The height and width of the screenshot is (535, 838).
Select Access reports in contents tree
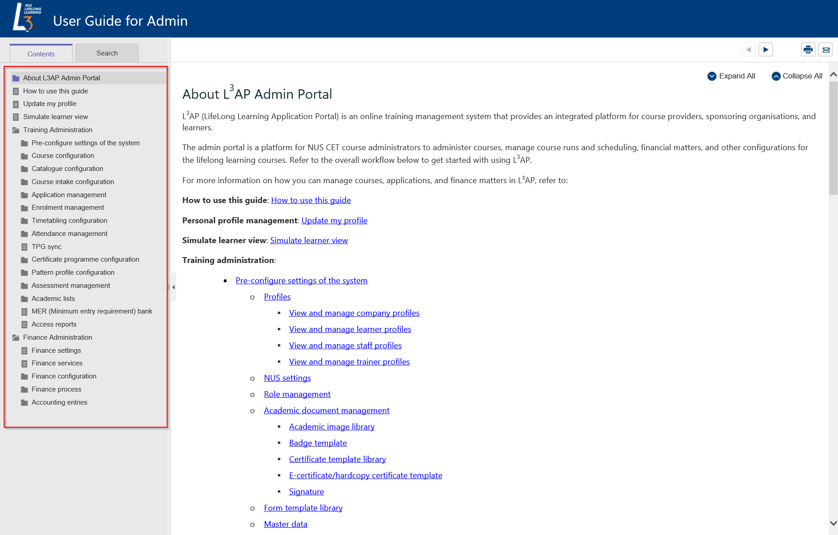click(x=54, y=324)
